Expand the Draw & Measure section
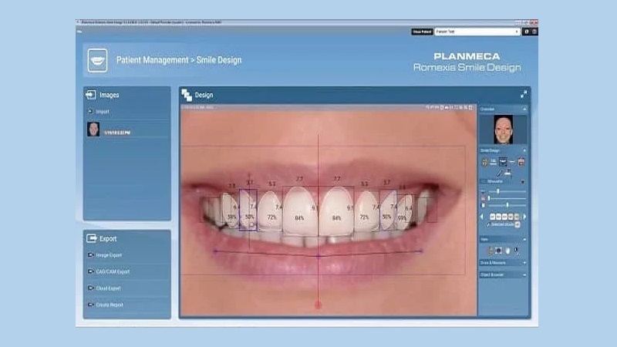The height and width of the screenshot is (347, 617). pos(524,262)
